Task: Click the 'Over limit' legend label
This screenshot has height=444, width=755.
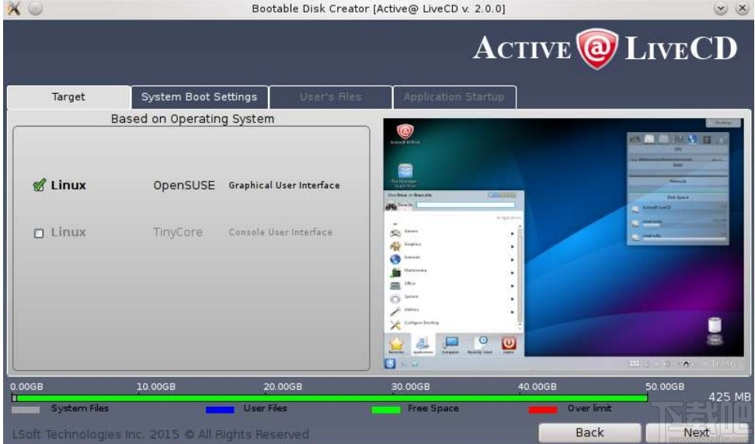Action: point(590,408)
